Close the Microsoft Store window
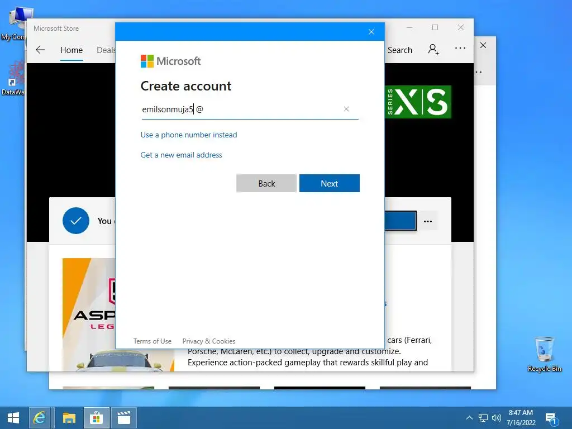Viewport: 572px width, 429px height. 461,27
